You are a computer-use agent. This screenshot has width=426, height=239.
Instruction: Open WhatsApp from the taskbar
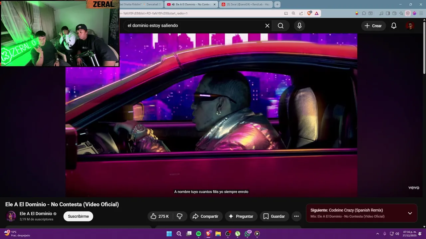[x=248, y=234]
